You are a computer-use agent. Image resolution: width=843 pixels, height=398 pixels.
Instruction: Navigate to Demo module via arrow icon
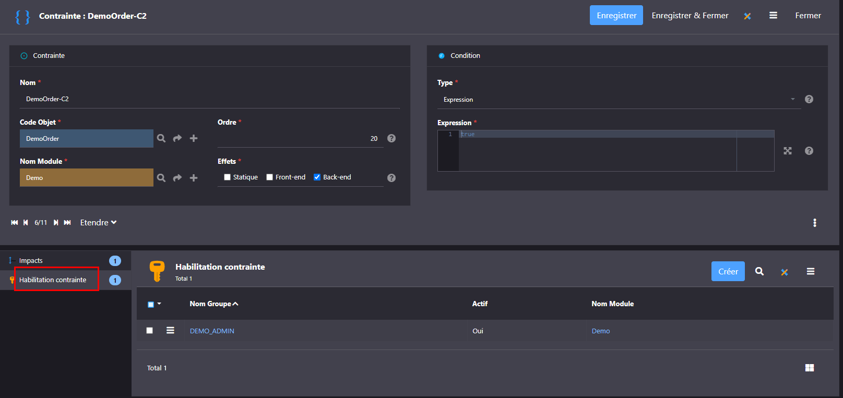pos(177,178)
